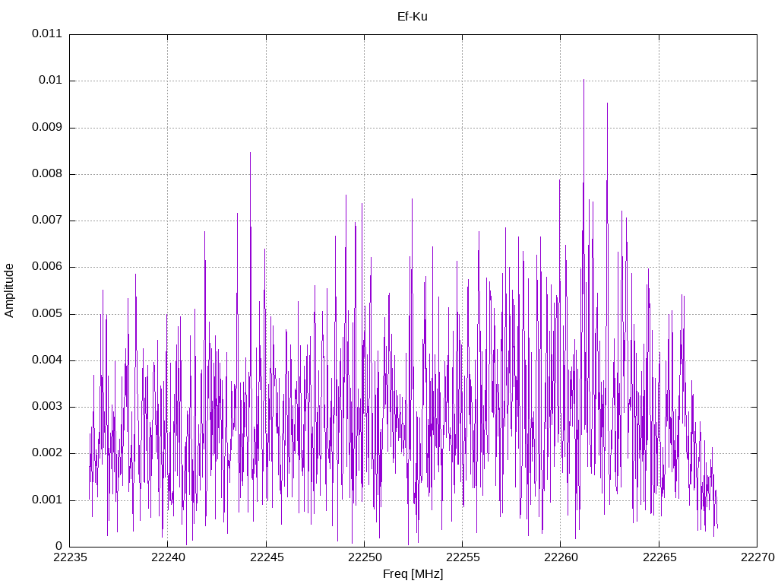This screenshot has width=778, height=584.
Task: Click the y-axis tick label 0
Action: [x=59, y=546]
